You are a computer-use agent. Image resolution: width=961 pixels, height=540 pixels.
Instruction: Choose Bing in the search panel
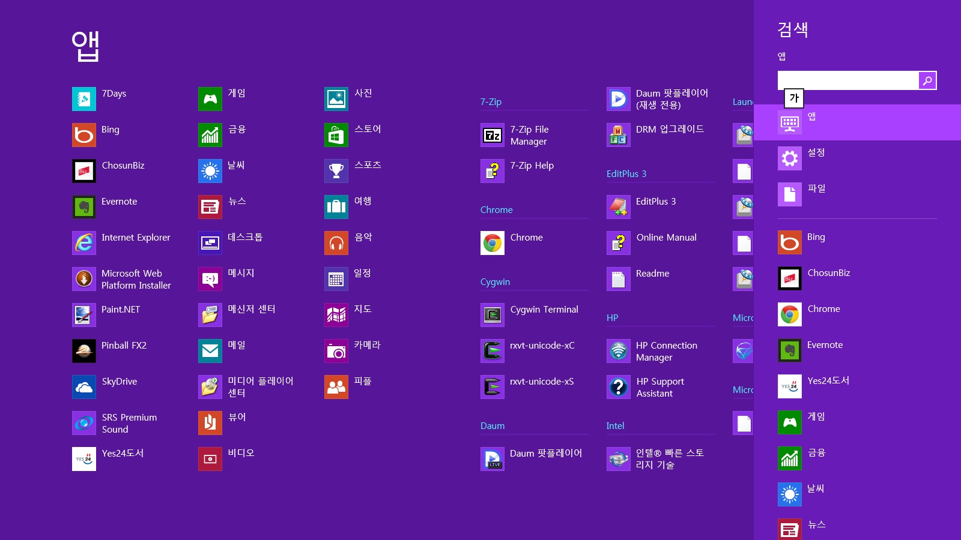point(857,243)
